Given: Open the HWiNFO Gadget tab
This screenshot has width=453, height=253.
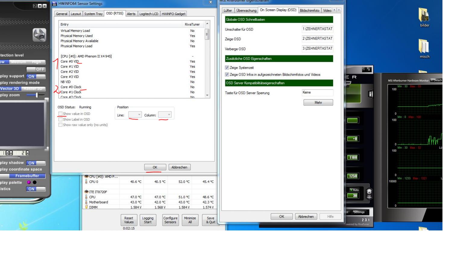Looking at the screenshot, I should 174,14.
